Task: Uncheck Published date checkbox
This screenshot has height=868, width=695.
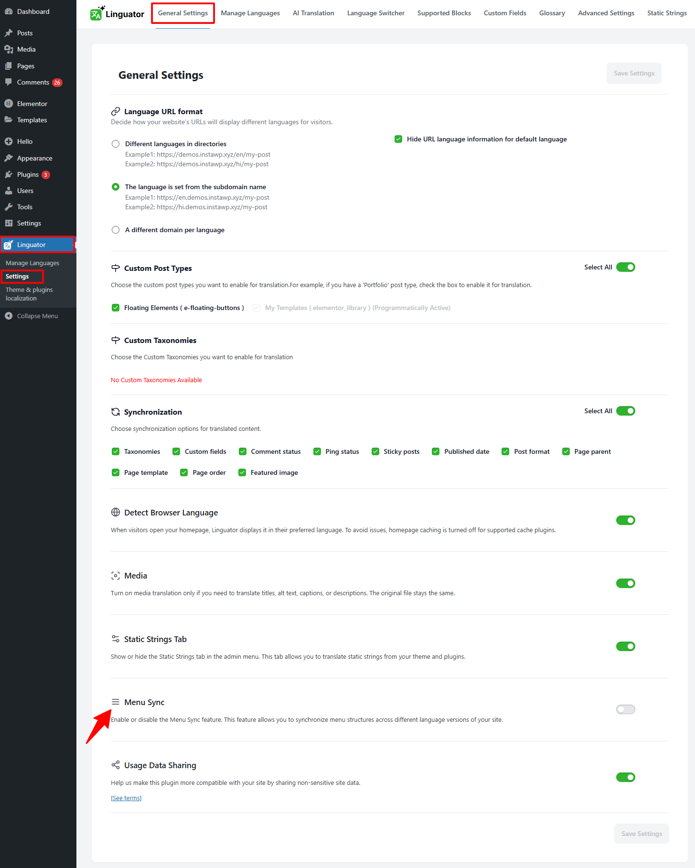Action: click(436, 451)
